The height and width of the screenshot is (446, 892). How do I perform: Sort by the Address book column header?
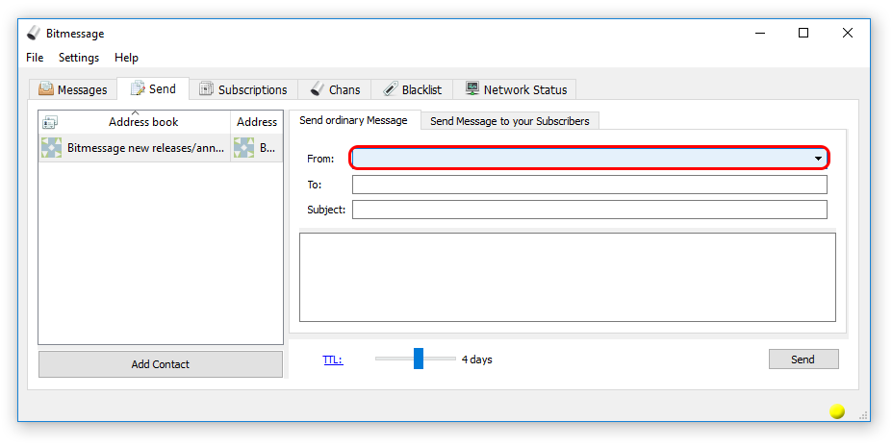point(136,121)
